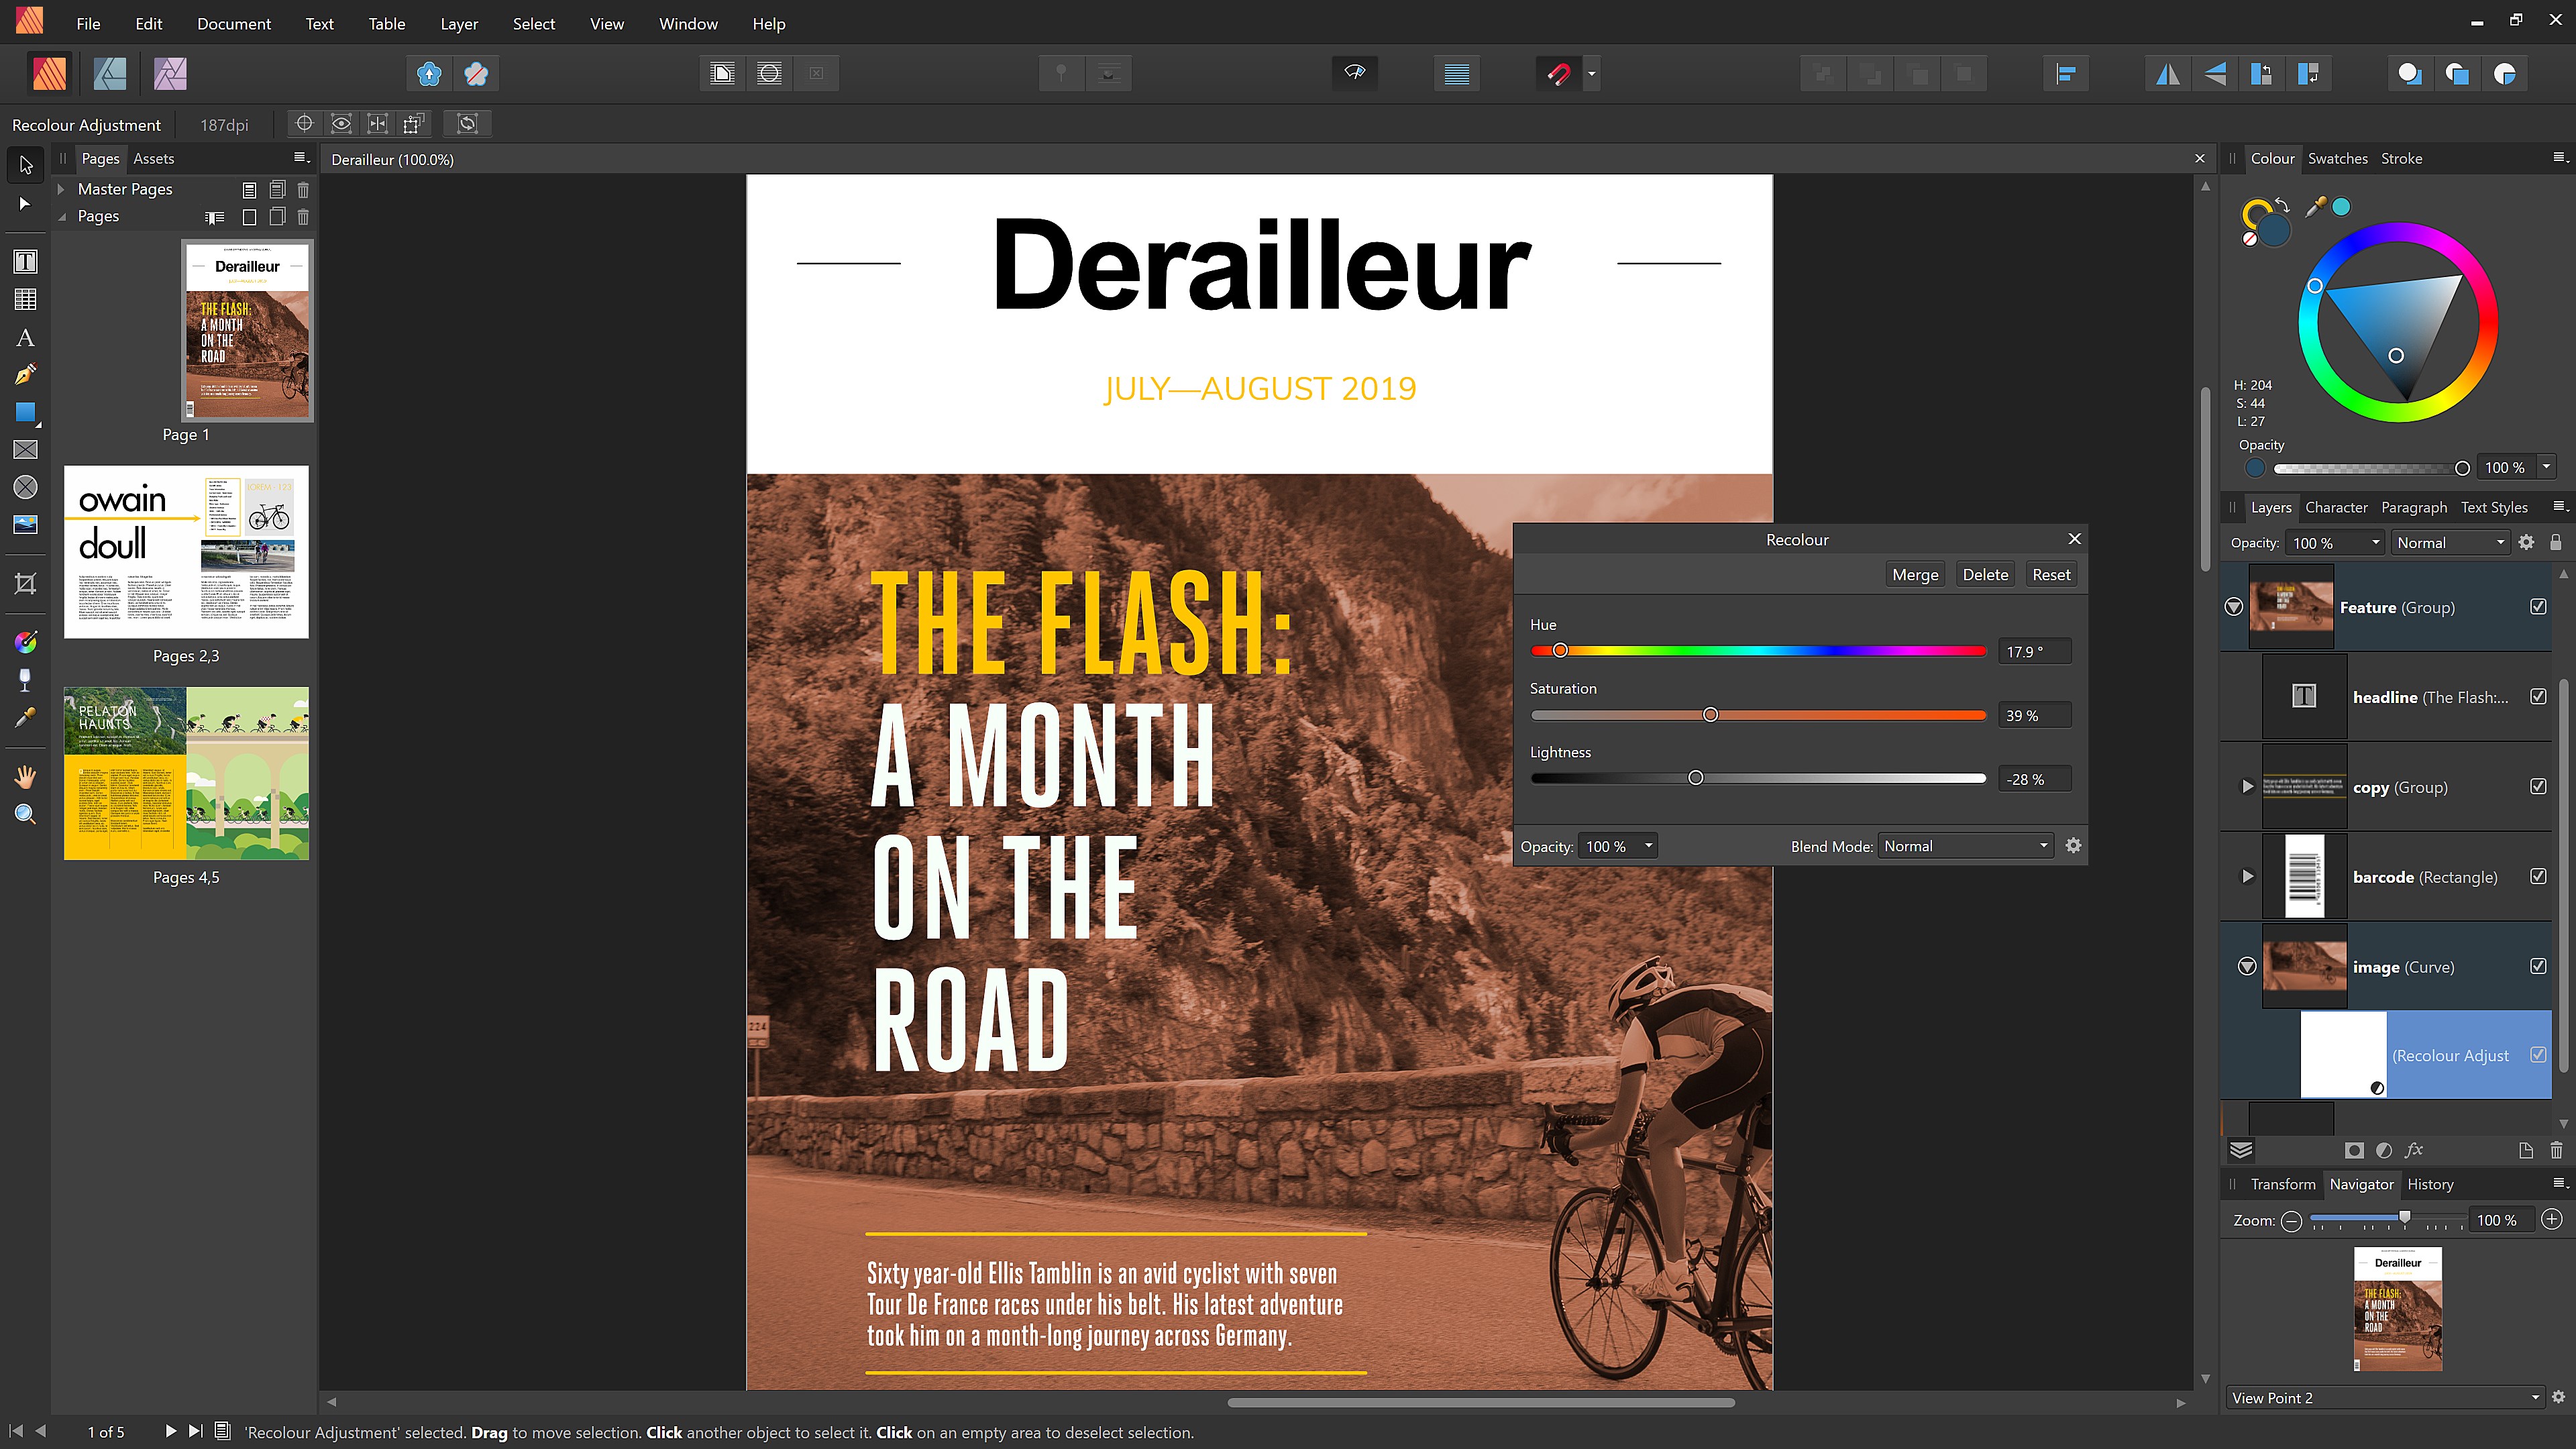Toggle Feature group visibility checkbox
The height and width of the screenshot is (1449, 2576).
click(x=2538, y=607)
